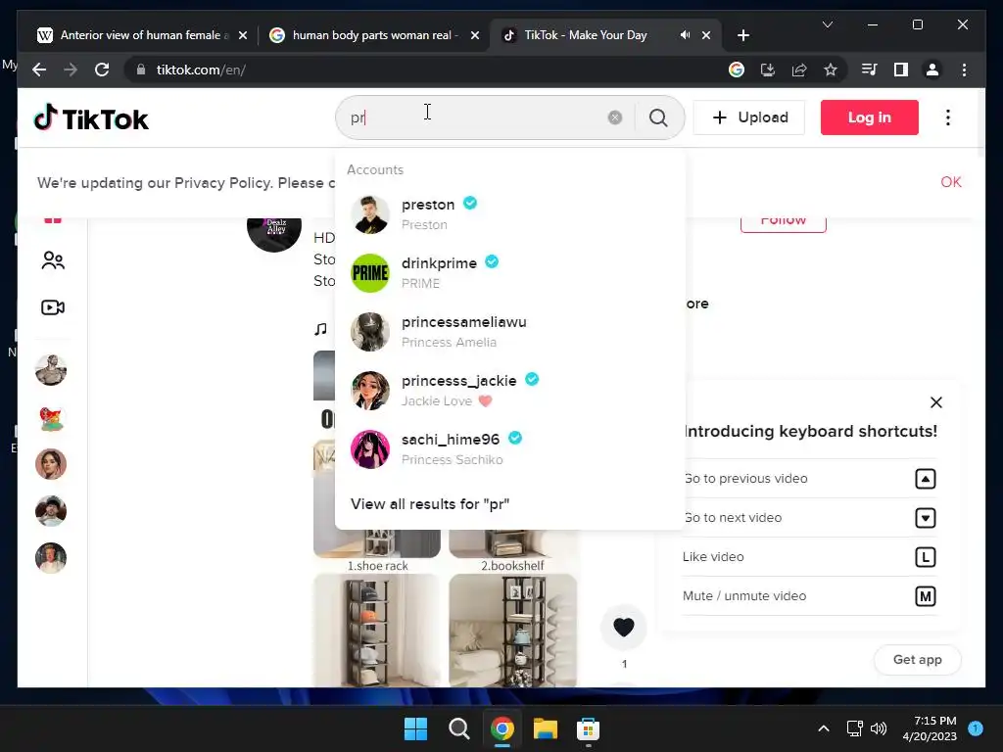Close the keyboard shortcuts panel
This screenshot has height=752, width=1003.
click(935, 402)
